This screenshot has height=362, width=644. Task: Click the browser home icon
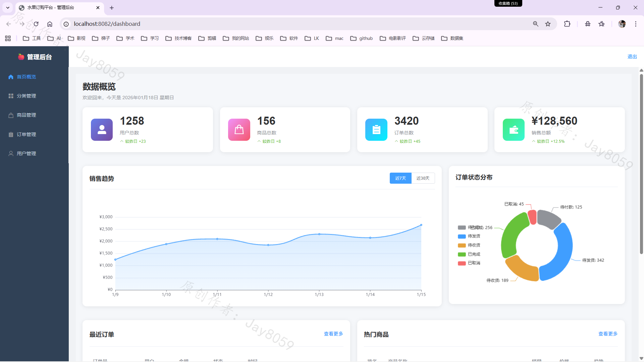tap(50, 24)
